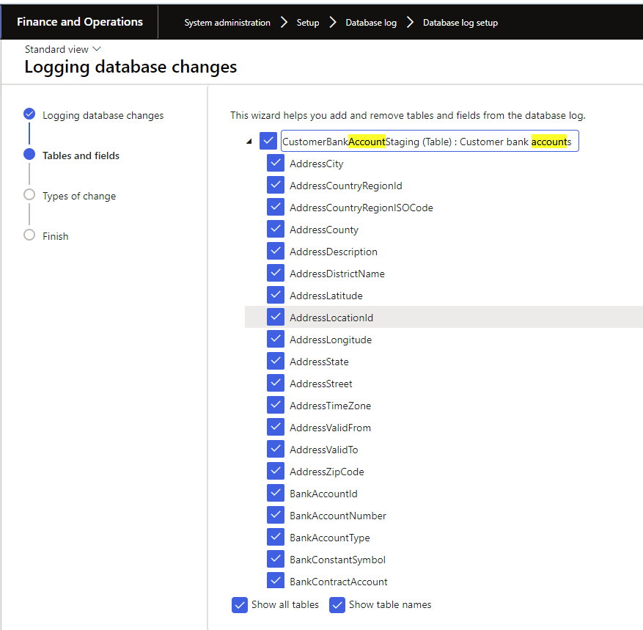Click the Finance and Operations home title
This screenshot has width=643, height=630.
tap(80, 22)
